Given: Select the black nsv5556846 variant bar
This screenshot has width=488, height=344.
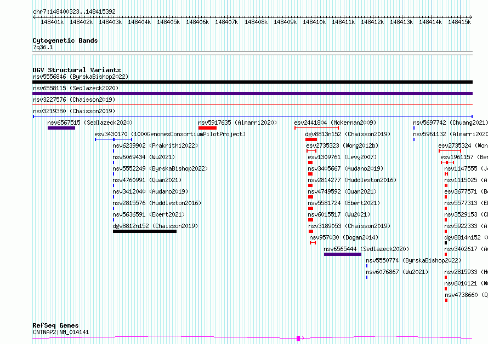Looking at the screenshot, I should [x=252, y=82].
